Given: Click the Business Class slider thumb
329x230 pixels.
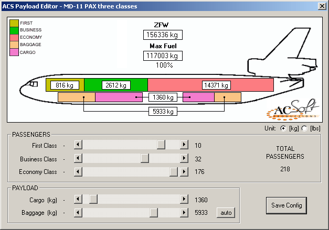Looking at the screenshot, I should coord(145,158).
